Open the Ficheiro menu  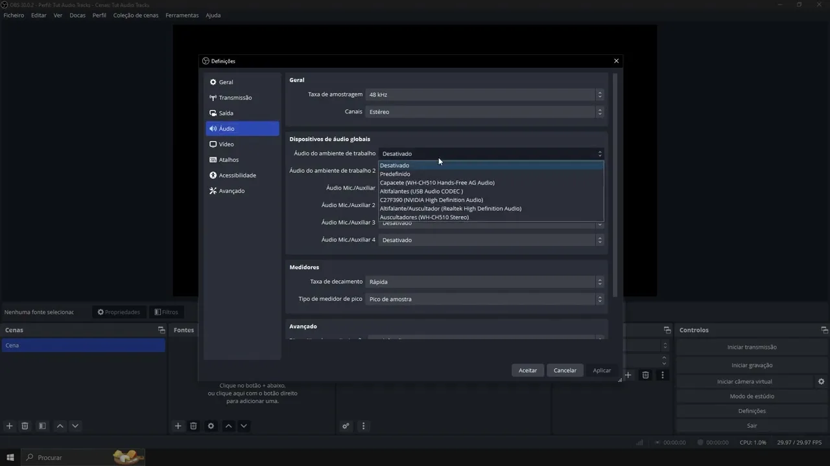14,15
